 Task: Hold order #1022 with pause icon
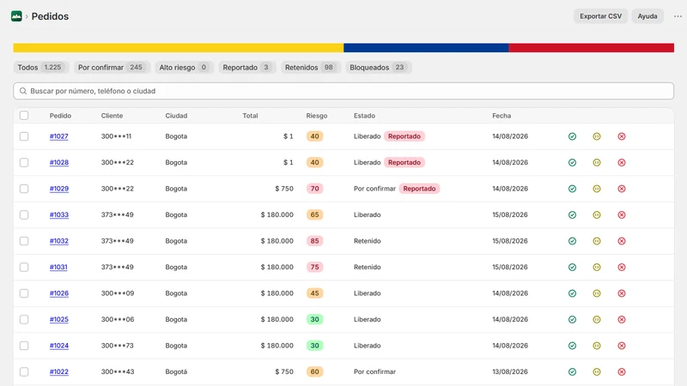click(597, 371)
